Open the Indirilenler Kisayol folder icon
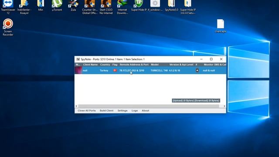Screen dimensions: 279x157 tap(24, 7)
